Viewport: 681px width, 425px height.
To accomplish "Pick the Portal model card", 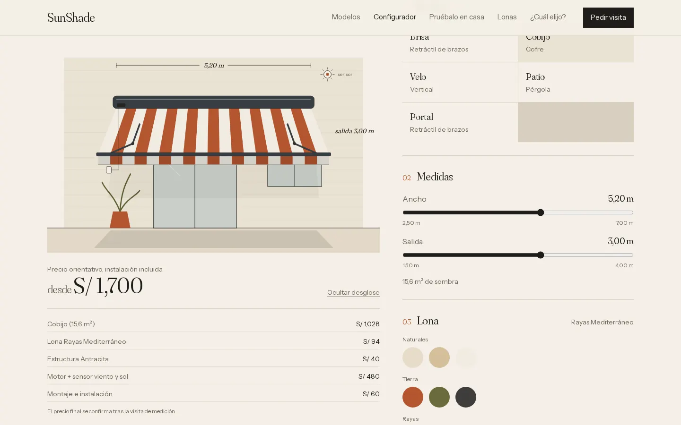I will pos(460,122).
